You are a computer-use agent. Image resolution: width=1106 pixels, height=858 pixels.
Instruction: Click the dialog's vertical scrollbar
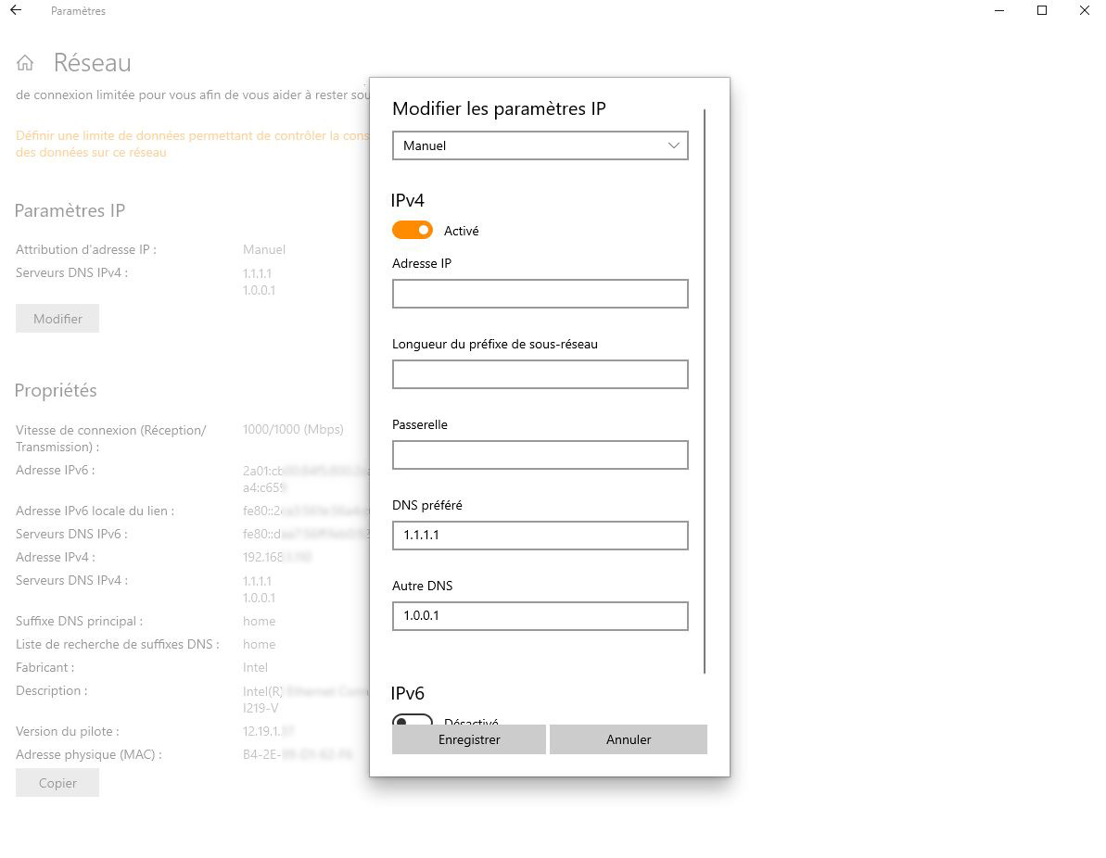704,391
